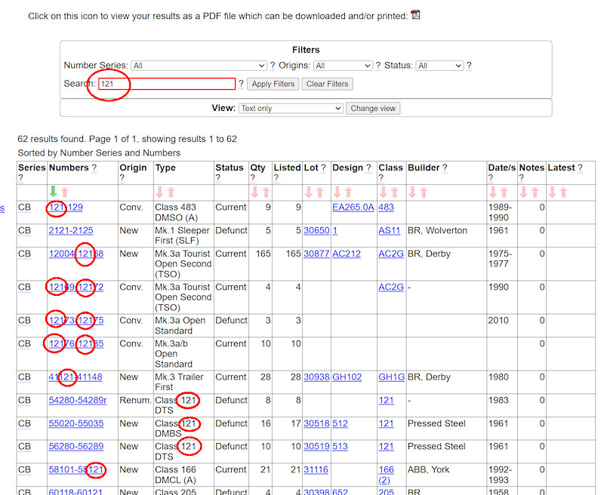Sort Class column descending arrow

tap(384, 192)
